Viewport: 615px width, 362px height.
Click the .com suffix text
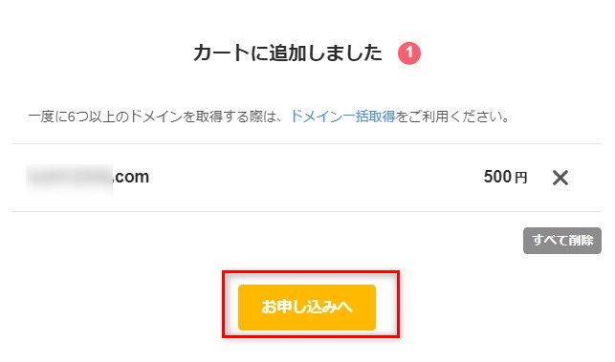(x=131, y=177)
